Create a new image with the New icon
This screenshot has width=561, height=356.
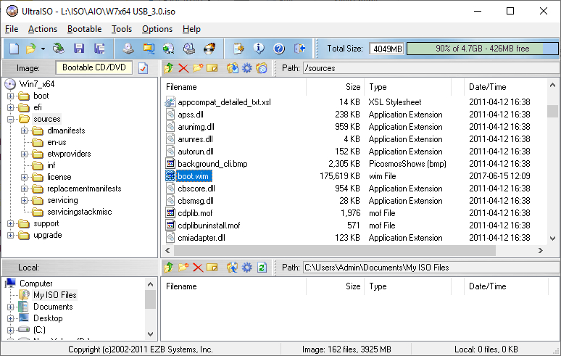[x=14, y=49]
